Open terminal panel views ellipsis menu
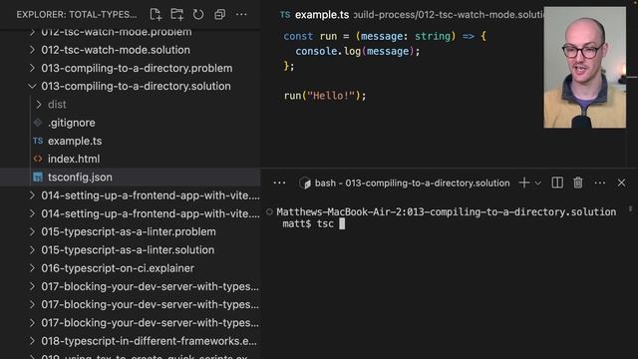The width and height of the screenshot is (638, 359). click(x=279, y=183)
